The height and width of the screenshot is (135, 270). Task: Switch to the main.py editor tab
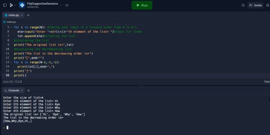13,15
